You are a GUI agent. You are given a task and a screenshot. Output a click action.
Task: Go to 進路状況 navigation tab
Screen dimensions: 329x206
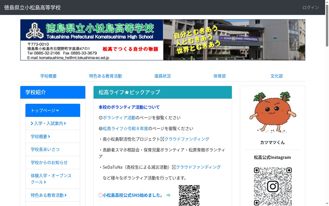(162, 76)
